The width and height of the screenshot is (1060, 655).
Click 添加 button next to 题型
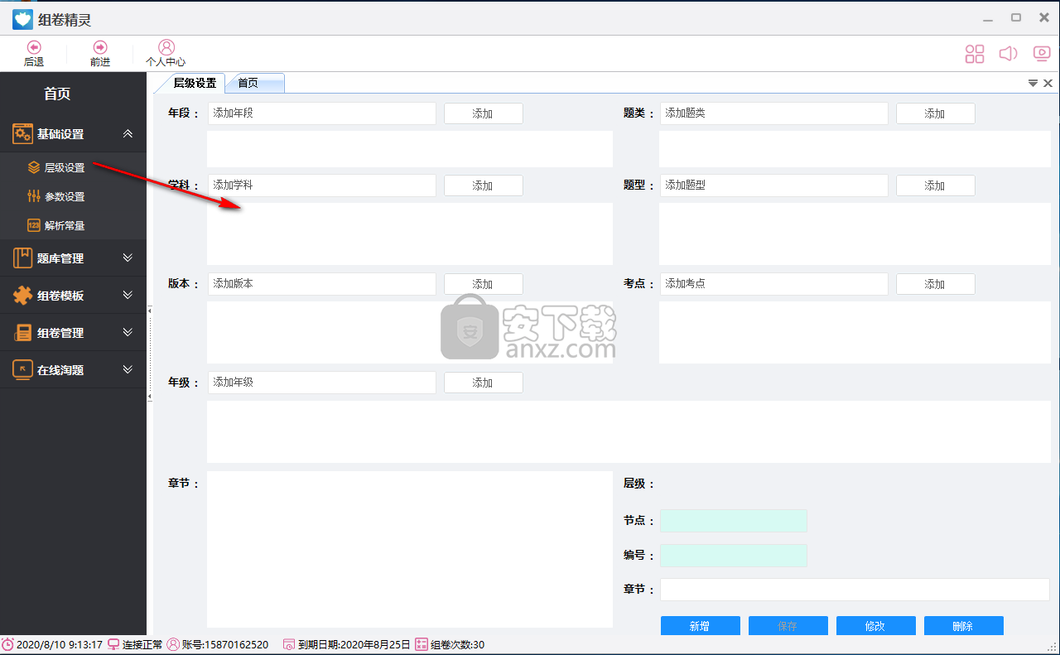point(936,185)
